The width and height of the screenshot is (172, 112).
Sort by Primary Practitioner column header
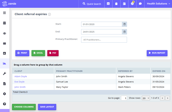click(x=69, y=71)
